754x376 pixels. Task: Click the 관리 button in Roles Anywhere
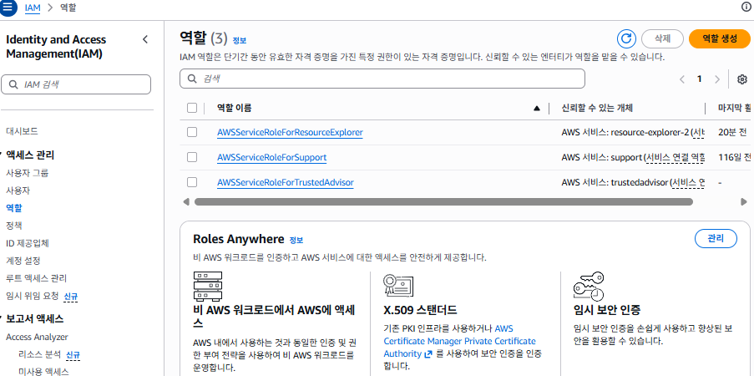tap(716, 239)
